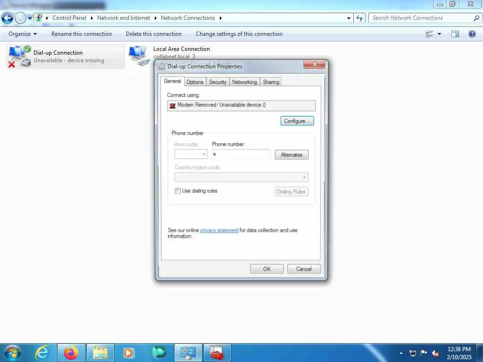Switch to the Networking tab
Viewport: 483px width, 362px height.
point(245,82)
